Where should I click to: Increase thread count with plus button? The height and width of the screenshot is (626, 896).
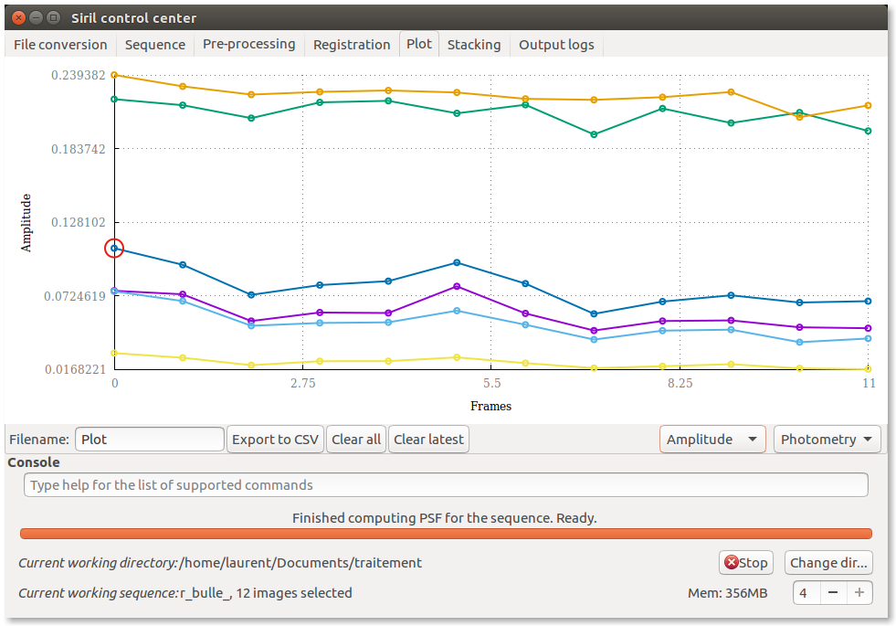[859, 593]
